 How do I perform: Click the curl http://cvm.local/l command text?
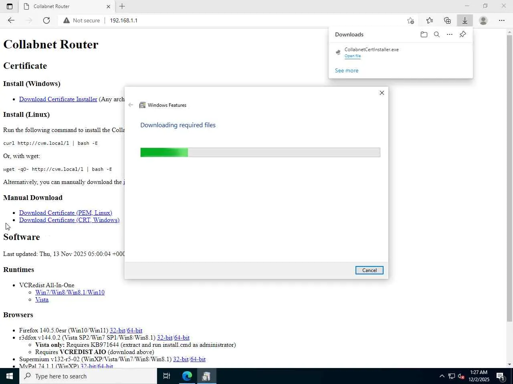50,143
